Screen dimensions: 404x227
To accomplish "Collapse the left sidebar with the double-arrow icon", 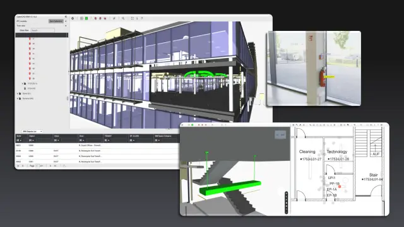I will 66,17.
